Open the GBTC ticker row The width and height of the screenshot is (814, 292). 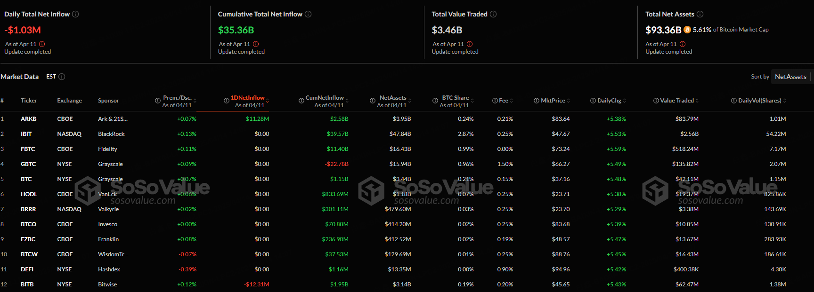[x=407, y=164]
